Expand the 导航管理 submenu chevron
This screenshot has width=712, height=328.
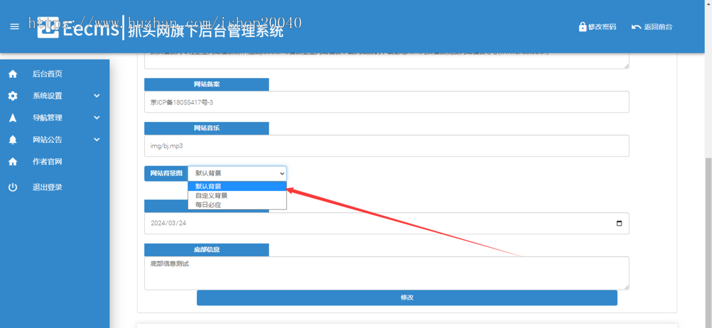tap(97, 118)
